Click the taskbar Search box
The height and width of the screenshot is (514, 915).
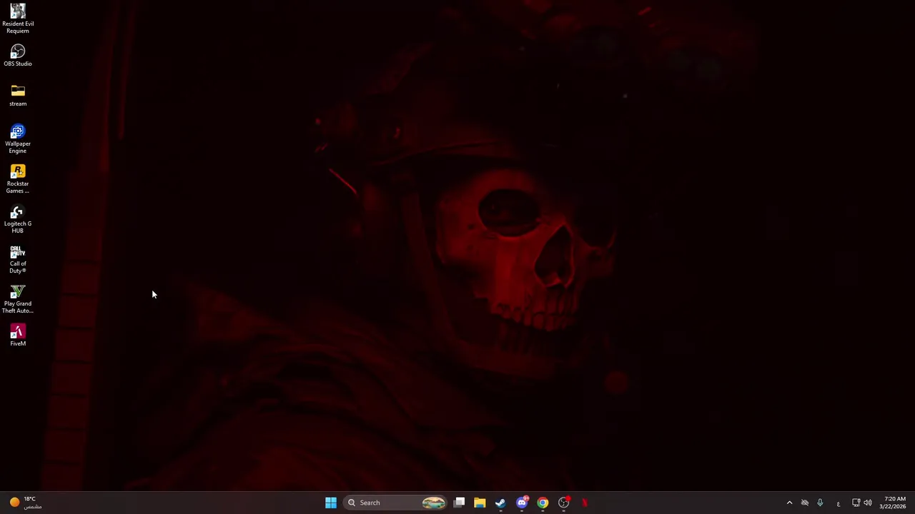(x=395, y=503)
